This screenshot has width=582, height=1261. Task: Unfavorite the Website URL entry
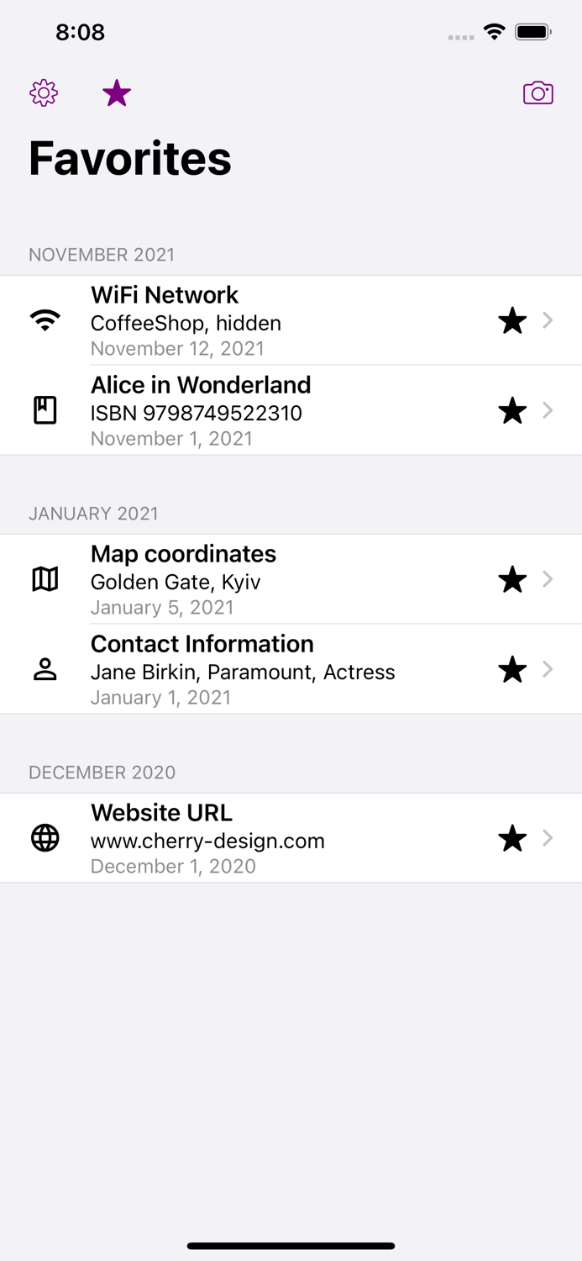(x=512, y=838)
